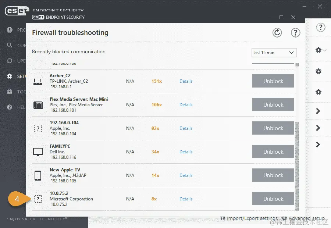Open Details for FAMILYPC
The image size is (331, 228).
click(x=186, y=152)
